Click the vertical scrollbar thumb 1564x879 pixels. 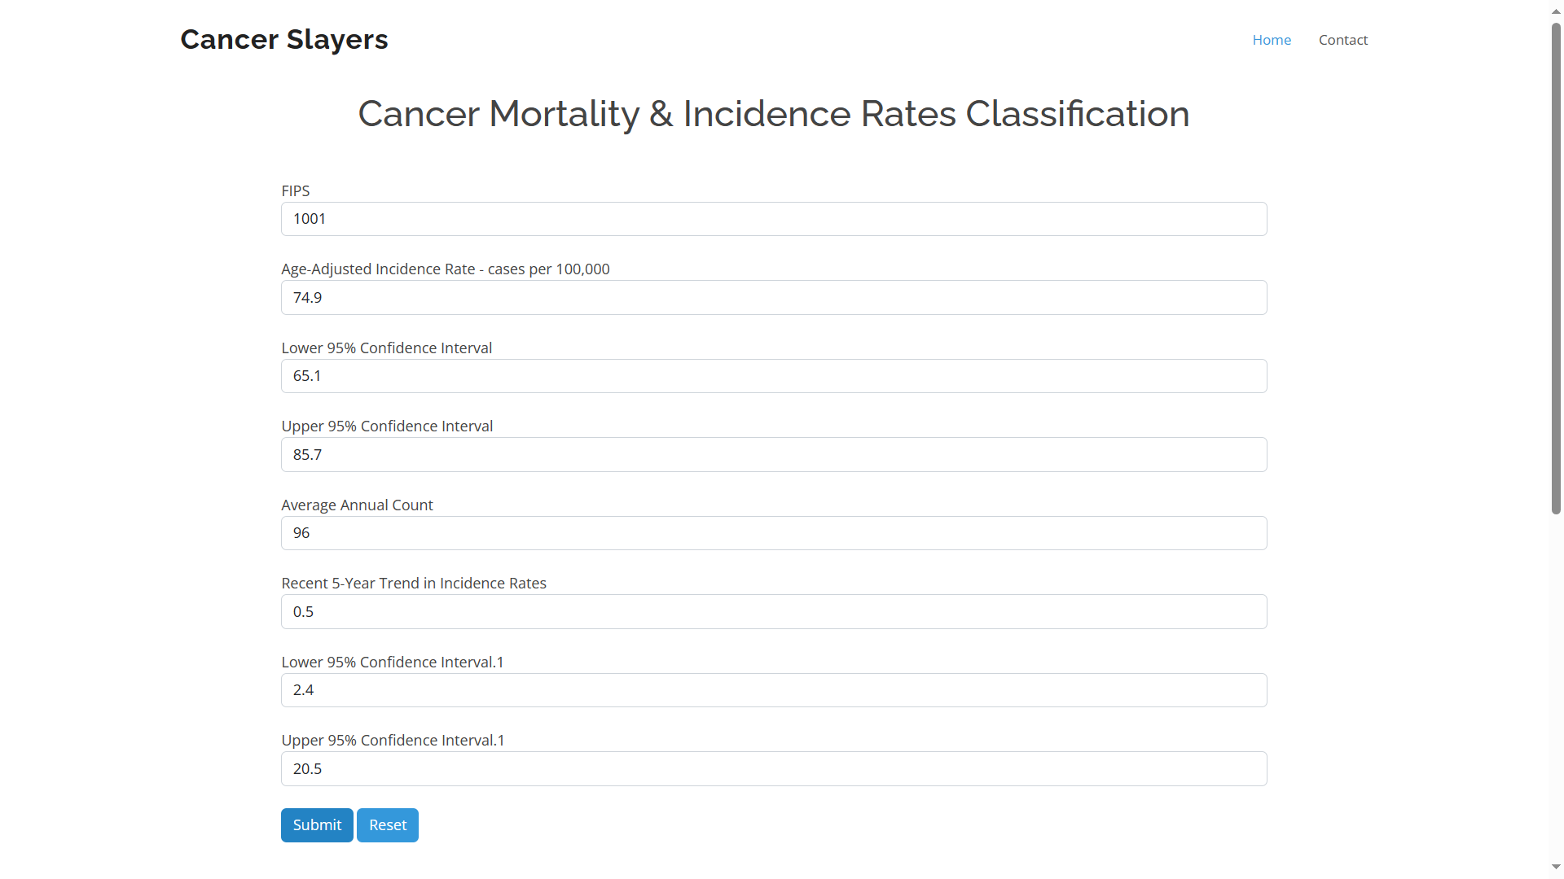click(1556, 269)
